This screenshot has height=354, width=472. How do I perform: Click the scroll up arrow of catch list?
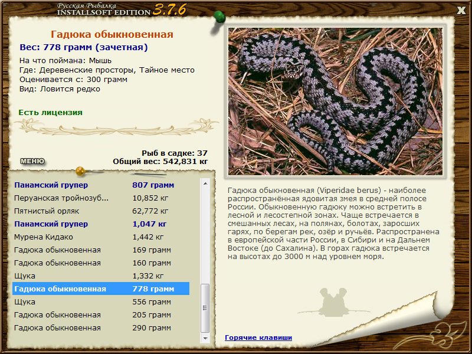pos(205,183)
